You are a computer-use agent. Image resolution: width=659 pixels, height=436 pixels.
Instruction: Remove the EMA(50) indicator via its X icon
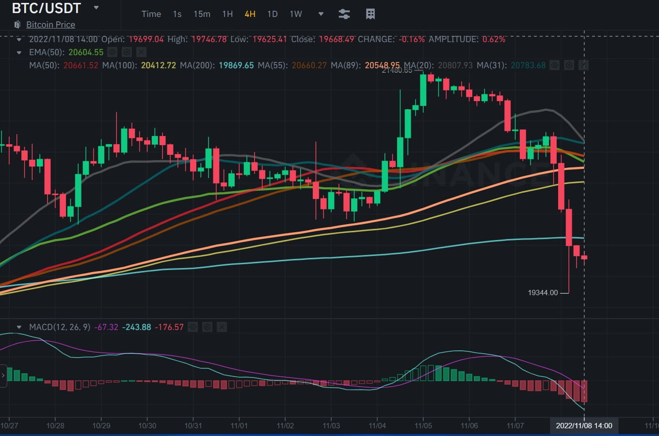pyautogui.click(x=141, y=52)
